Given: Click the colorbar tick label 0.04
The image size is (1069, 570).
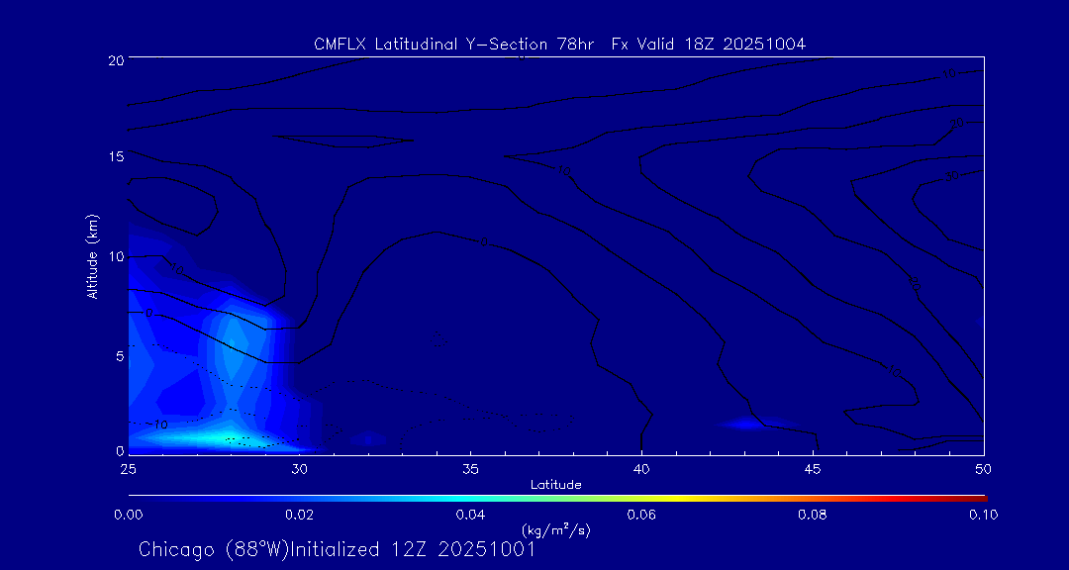Looking at the screenshot, I should [469, 515].
